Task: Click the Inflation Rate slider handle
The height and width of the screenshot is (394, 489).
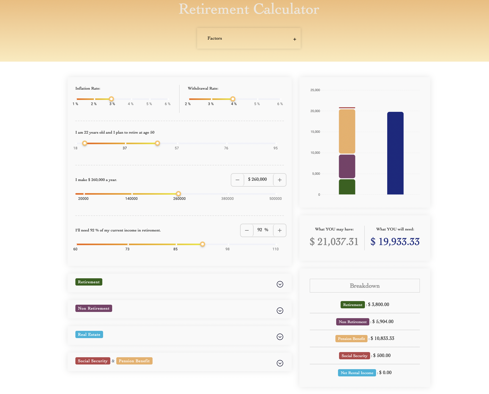Action: [x=111, y=99]
